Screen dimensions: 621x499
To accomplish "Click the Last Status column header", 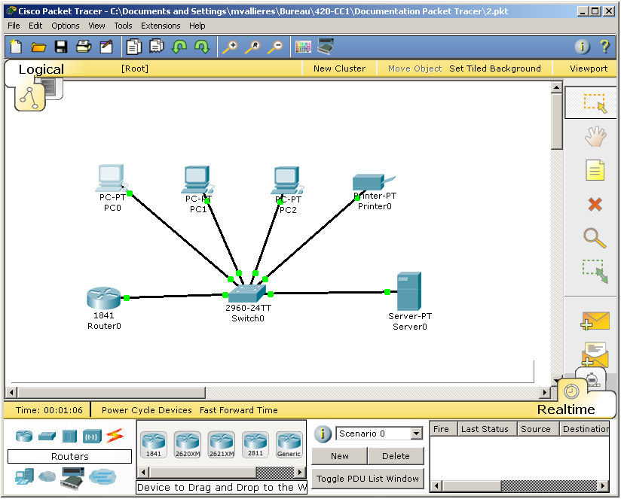I will [x=487, y=429].
